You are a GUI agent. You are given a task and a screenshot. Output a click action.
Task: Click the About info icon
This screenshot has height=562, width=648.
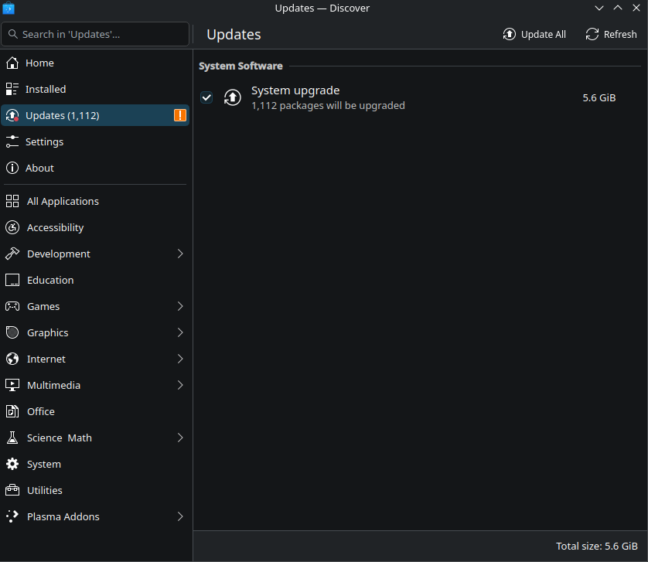[x=12, y=168]
